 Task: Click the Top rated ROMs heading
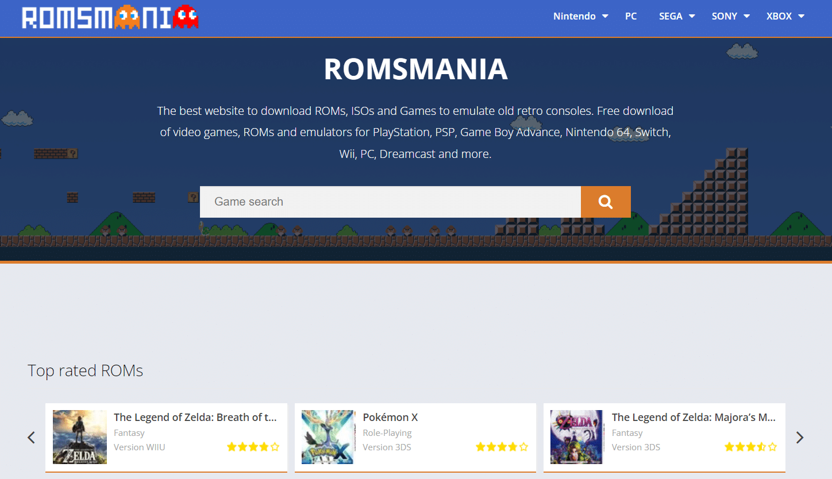pos(85,371)
